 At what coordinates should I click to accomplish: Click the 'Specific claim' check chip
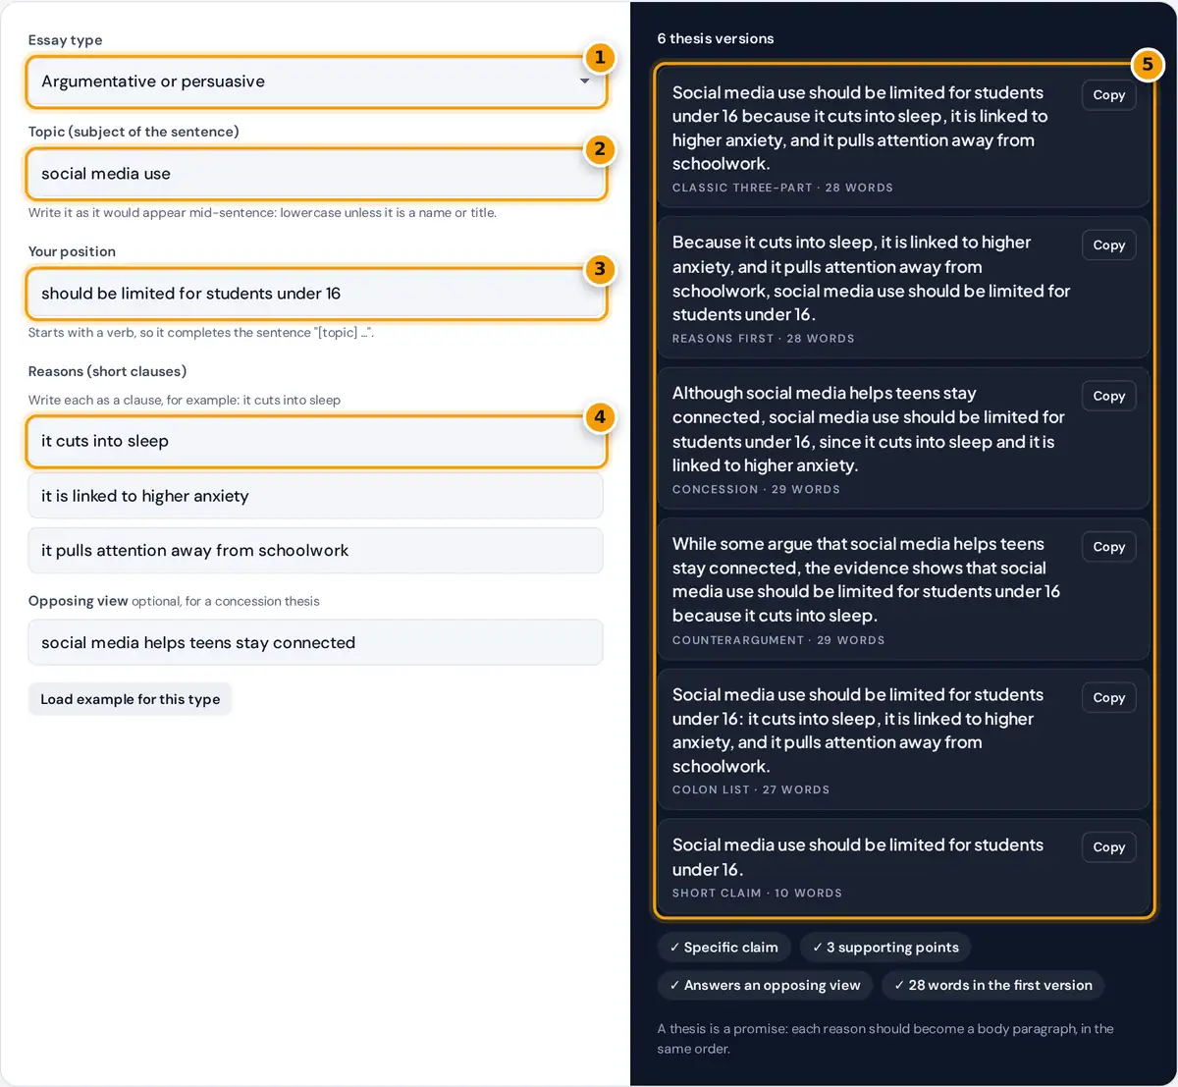point(724,948)
